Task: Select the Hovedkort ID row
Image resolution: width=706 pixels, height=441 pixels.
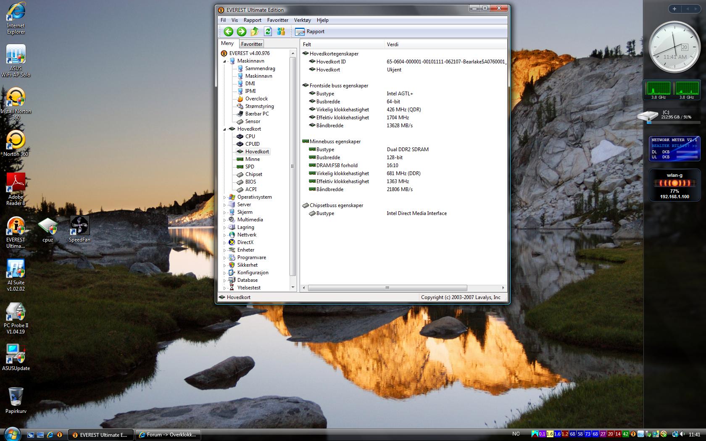Action: point(404,62)
